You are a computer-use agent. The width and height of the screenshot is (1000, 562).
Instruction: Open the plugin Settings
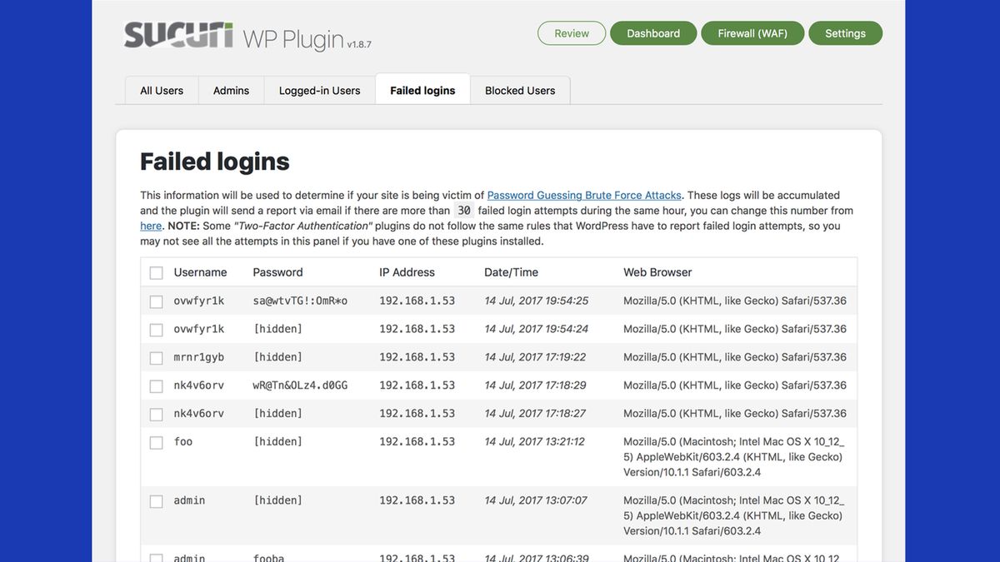point(845,33)
